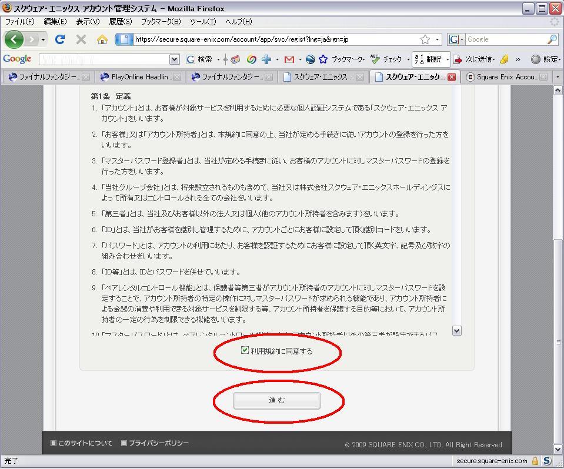Click the blue globe toolbar icon

(x=311, y=59)
